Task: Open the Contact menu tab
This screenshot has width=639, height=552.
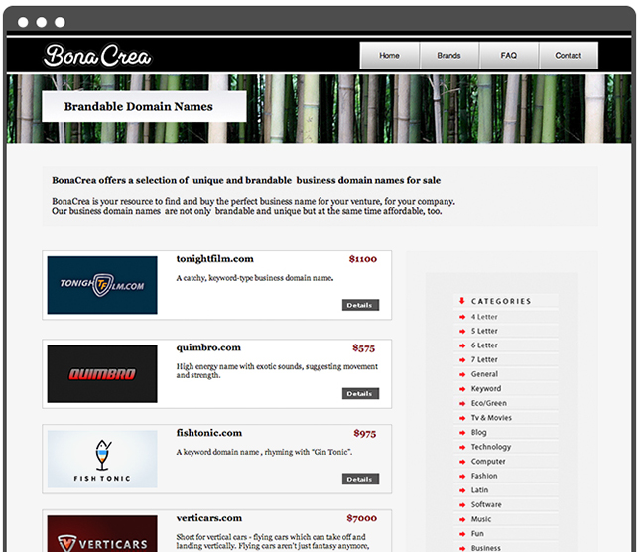Action: 569,55
